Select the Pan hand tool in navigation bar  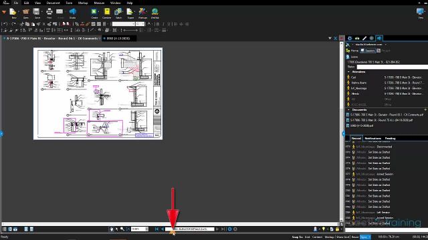(x=112, y=229)
